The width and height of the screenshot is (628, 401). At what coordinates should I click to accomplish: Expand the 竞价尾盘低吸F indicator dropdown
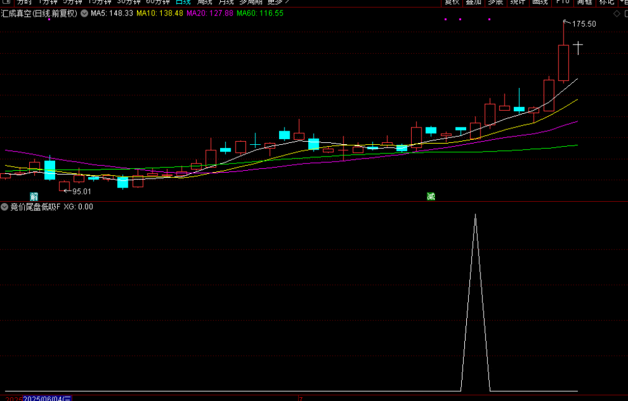coord(4,207)
